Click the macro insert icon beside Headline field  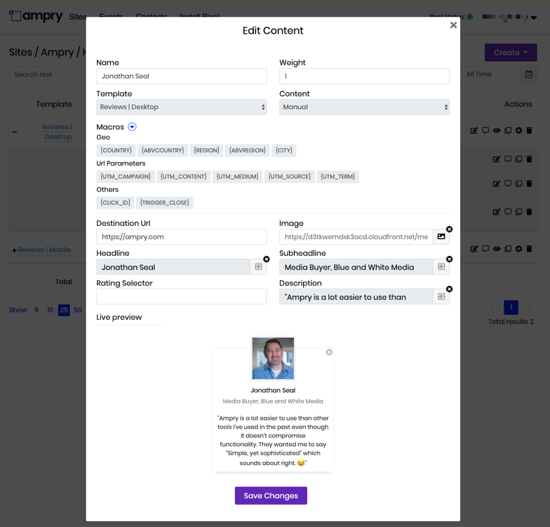tap(259, 267)
